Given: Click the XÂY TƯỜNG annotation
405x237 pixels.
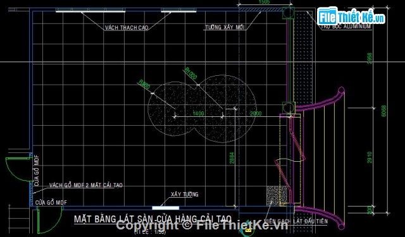Looking at the screenshot, I should point(184,194).
